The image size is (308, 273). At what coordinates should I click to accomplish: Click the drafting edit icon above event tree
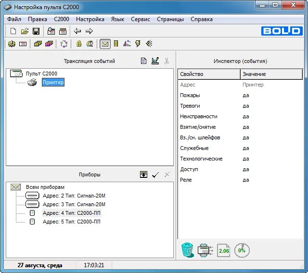click(x=155, y=61)
